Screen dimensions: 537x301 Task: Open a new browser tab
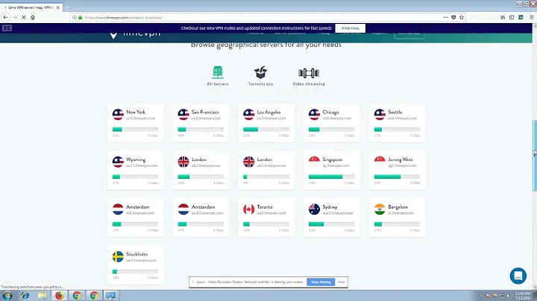pos(67,7)
